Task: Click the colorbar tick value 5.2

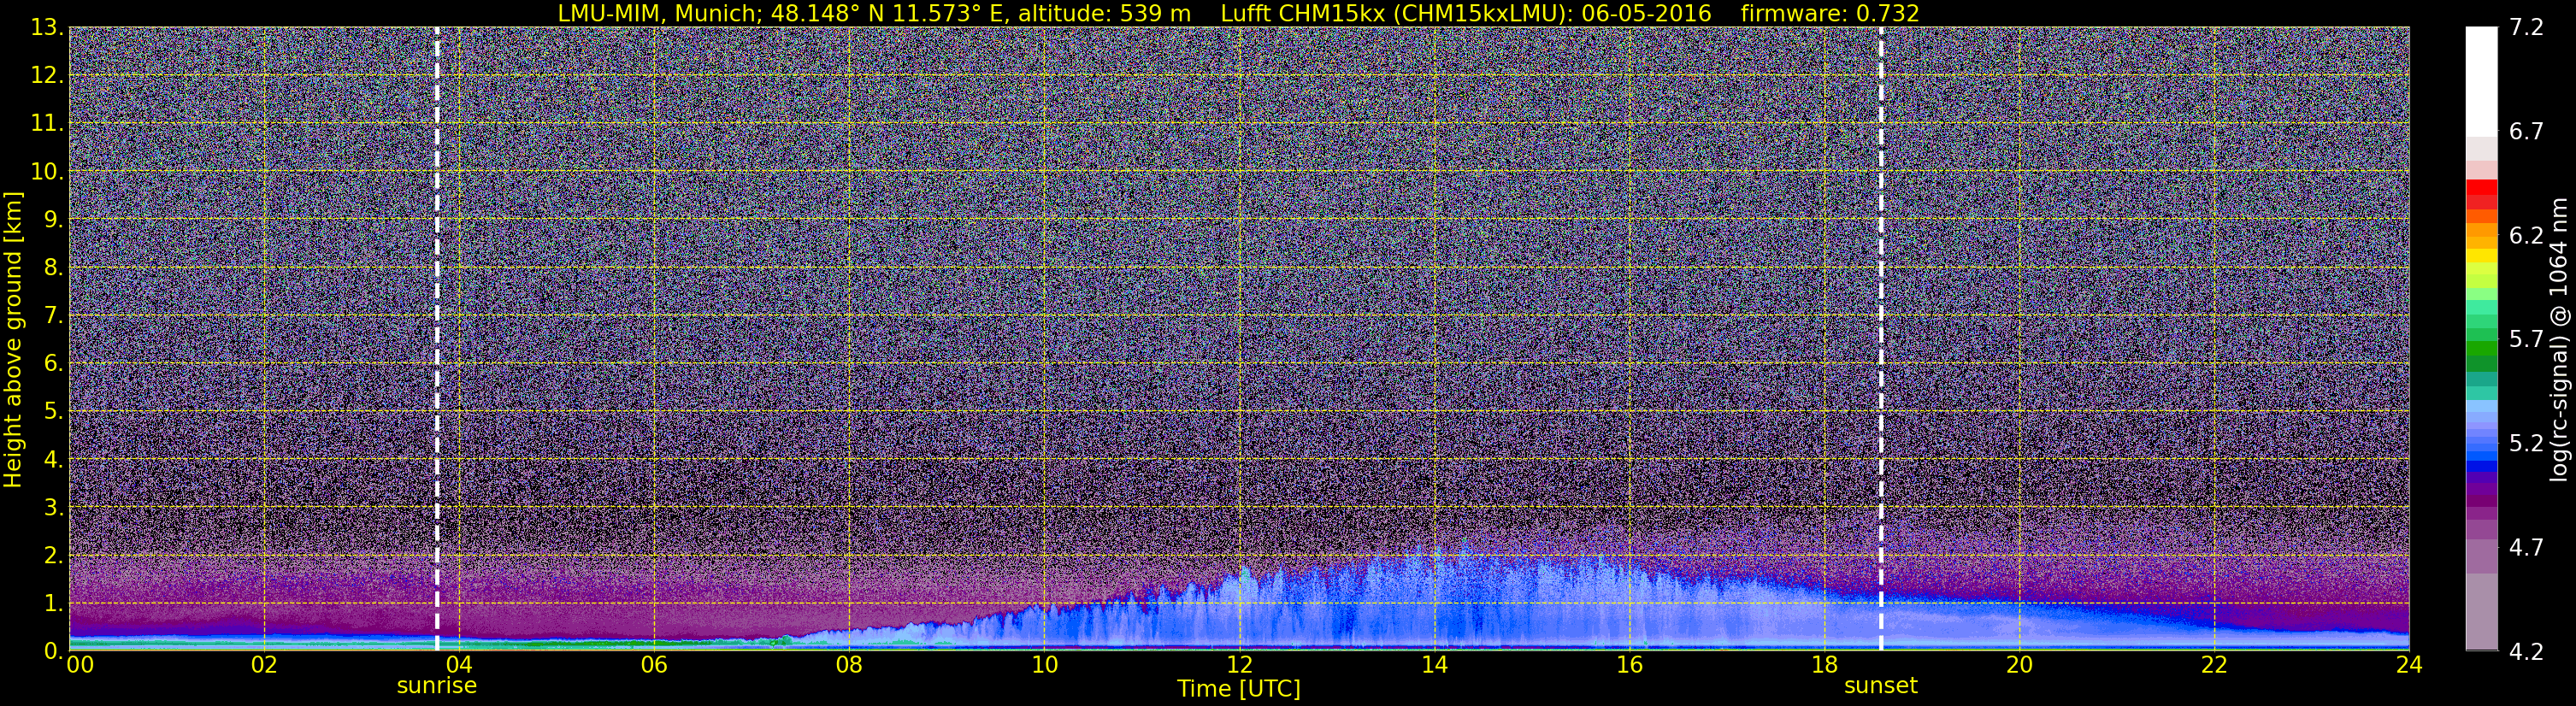Action: tap(2526, 444)
